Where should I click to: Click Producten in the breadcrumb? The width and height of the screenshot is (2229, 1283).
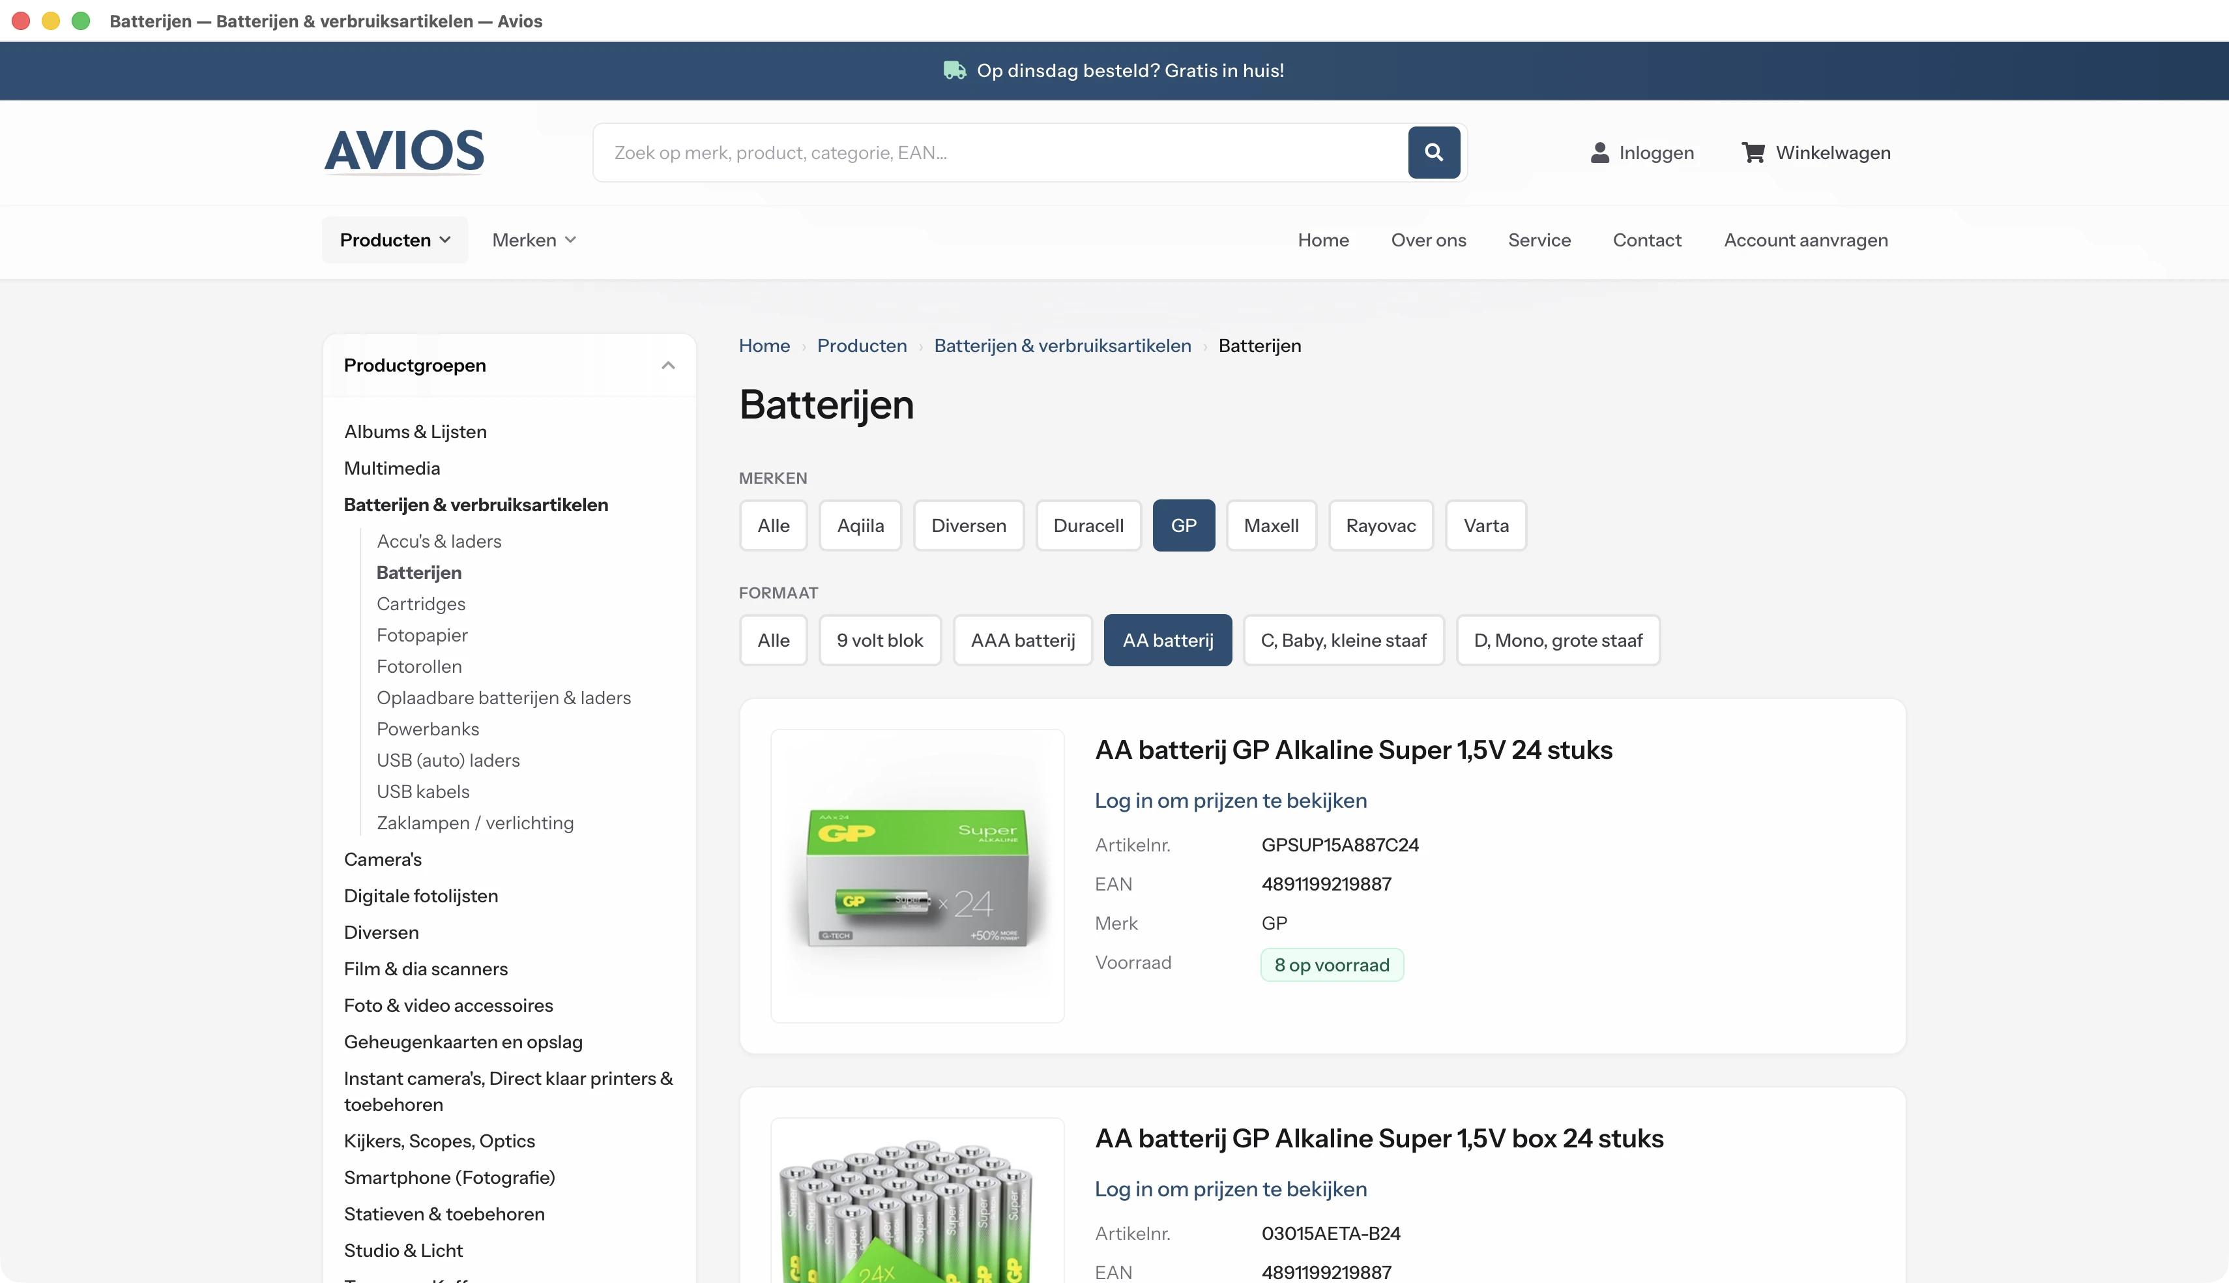(862, 346)
